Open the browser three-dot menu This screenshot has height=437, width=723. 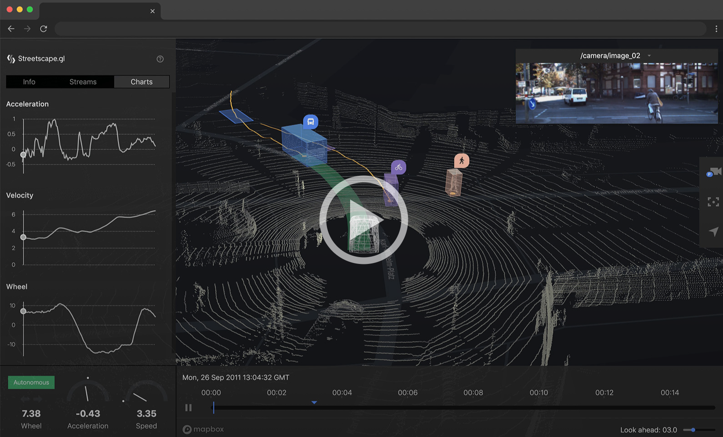716,29
